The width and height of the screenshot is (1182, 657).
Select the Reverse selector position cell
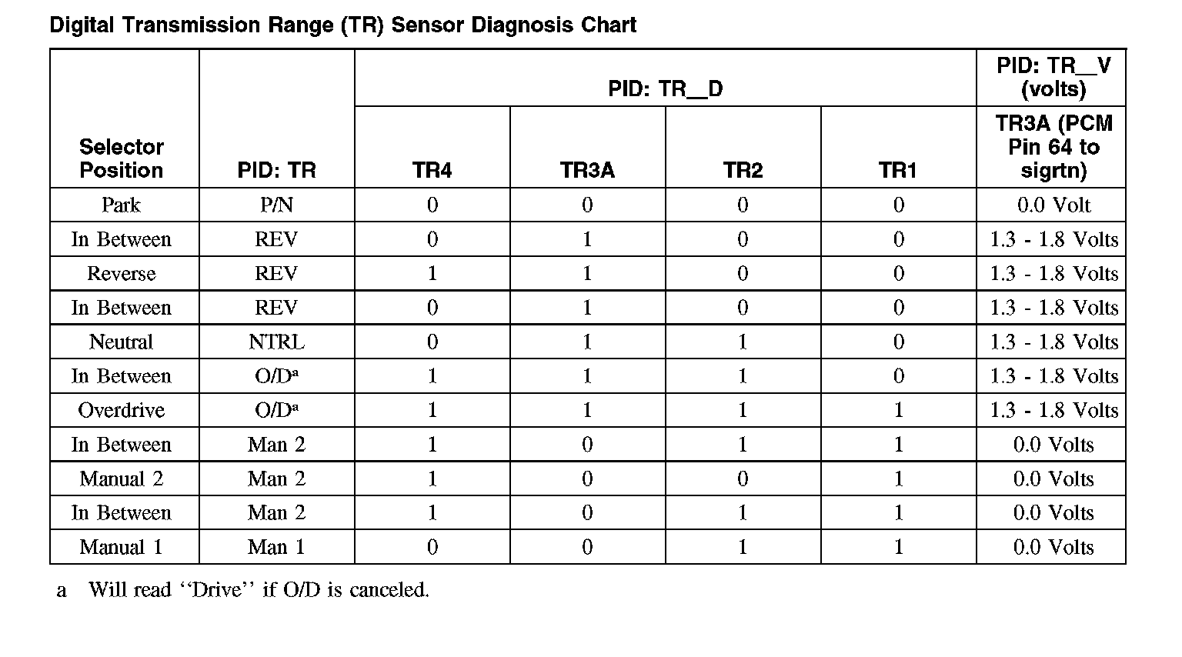pos(122,274)
